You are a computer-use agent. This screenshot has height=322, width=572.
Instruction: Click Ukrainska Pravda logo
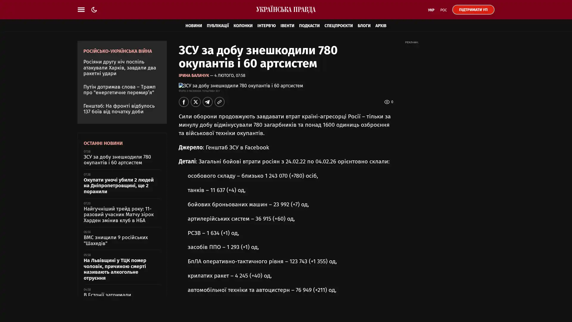click(286, 10)
